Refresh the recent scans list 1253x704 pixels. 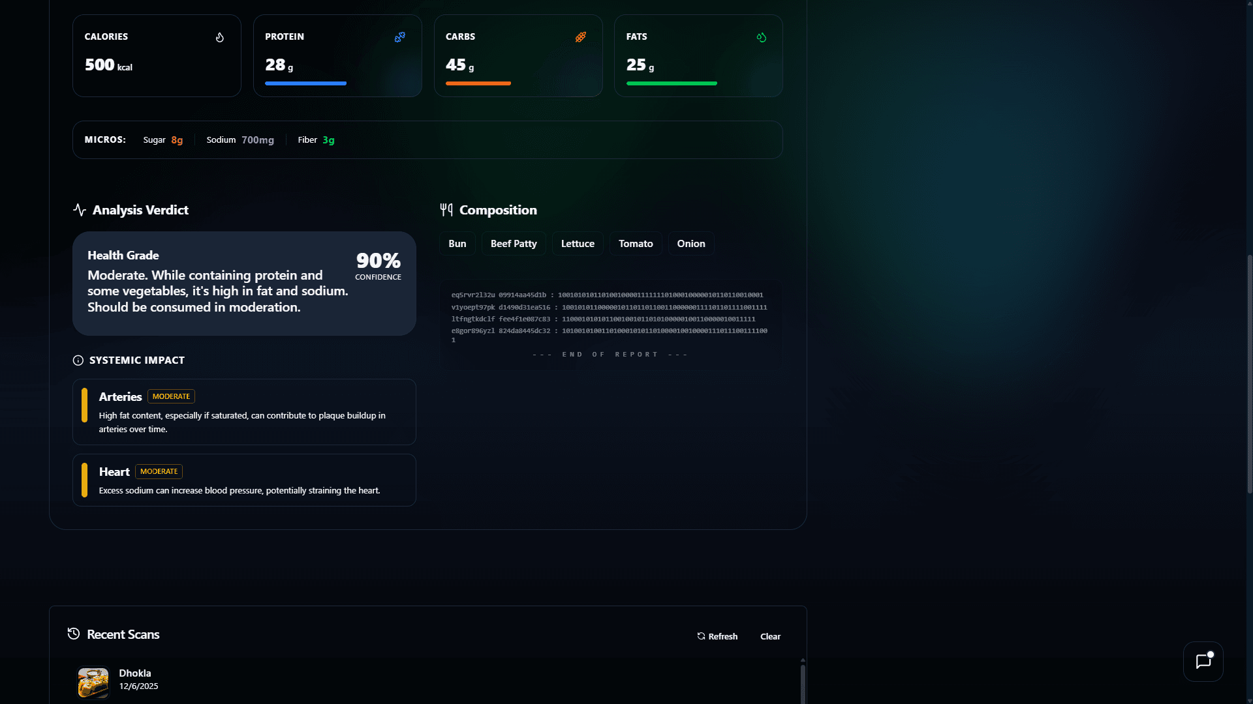717,636
